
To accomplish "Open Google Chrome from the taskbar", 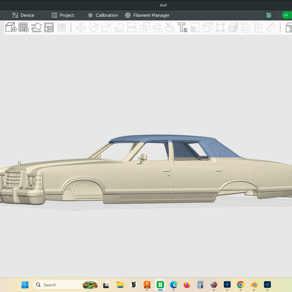I will 241,285.
